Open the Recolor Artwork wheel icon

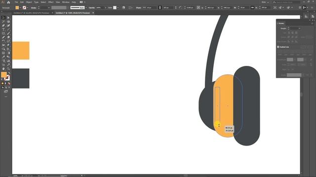pyautogui.click(x=123, y=8)
